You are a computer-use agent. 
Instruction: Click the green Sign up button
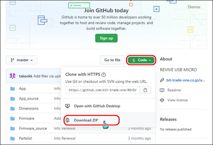point(106,38)
